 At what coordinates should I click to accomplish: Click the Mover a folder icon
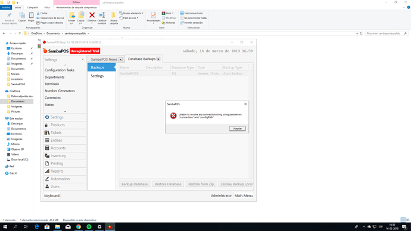click(x=72, y=15)
